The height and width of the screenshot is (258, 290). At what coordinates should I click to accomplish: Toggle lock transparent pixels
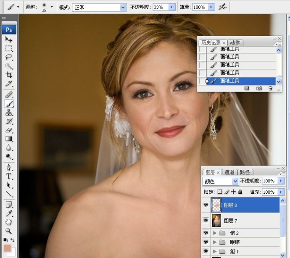(220, 192)
